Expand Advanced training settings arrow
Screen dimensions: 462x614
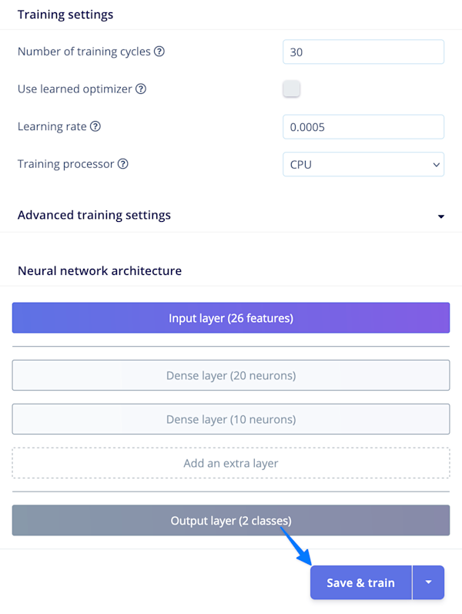[x=441, y=216]
